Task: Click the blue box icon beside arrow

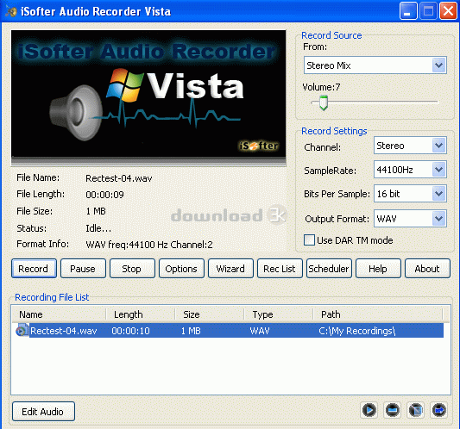Action: 416,410
